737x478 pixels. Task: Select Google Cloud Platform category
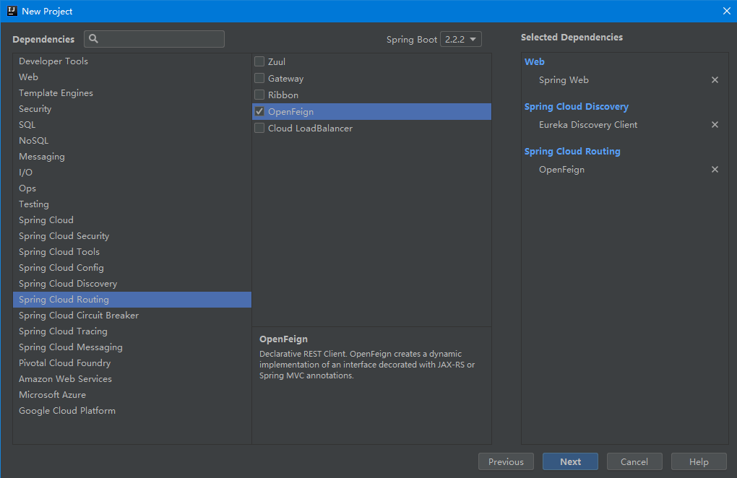tap(132, 411)
